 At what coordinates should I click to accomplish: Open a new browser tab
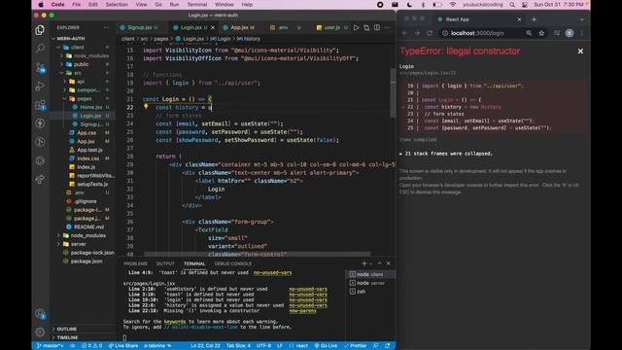tap(534, 19)
